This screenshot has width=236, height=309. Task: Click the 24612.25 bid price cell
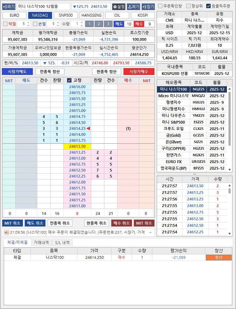point(77,176)
